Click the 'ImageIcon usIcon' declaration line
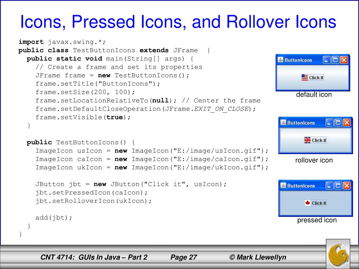 click(152, 151)
